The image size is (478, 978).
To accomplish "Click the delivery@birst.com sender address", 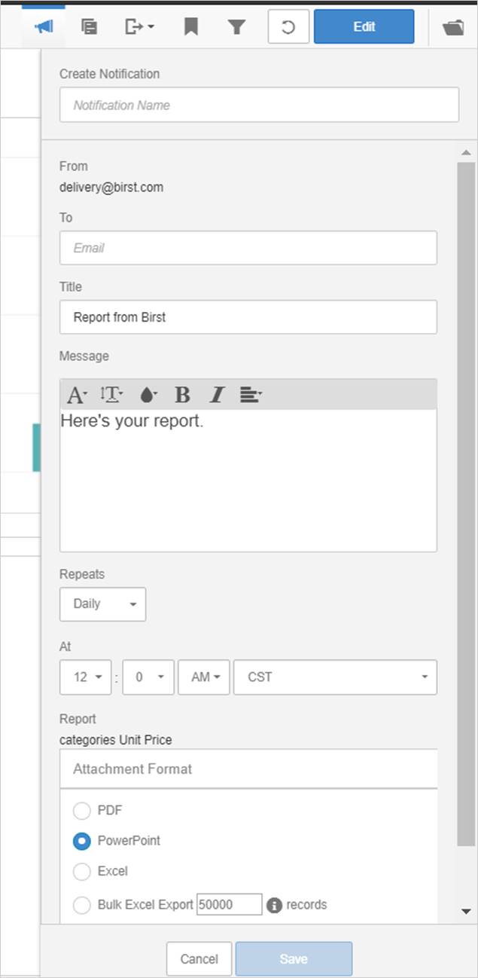I will tap(111, 187).
